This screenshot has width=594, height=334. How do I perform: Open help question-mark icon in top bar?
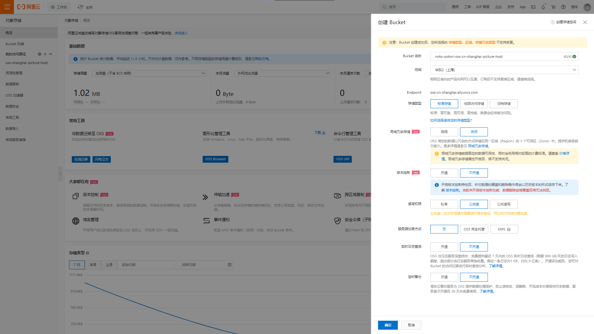click(563, 7)
